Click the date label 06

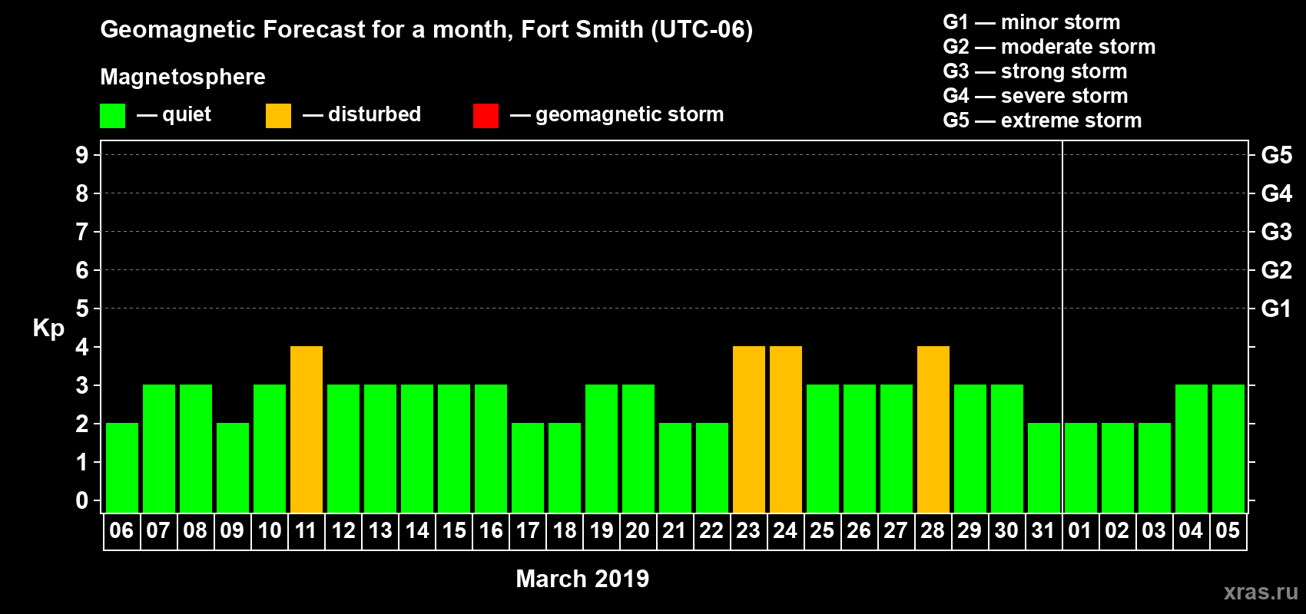click(x=121, y=530)
